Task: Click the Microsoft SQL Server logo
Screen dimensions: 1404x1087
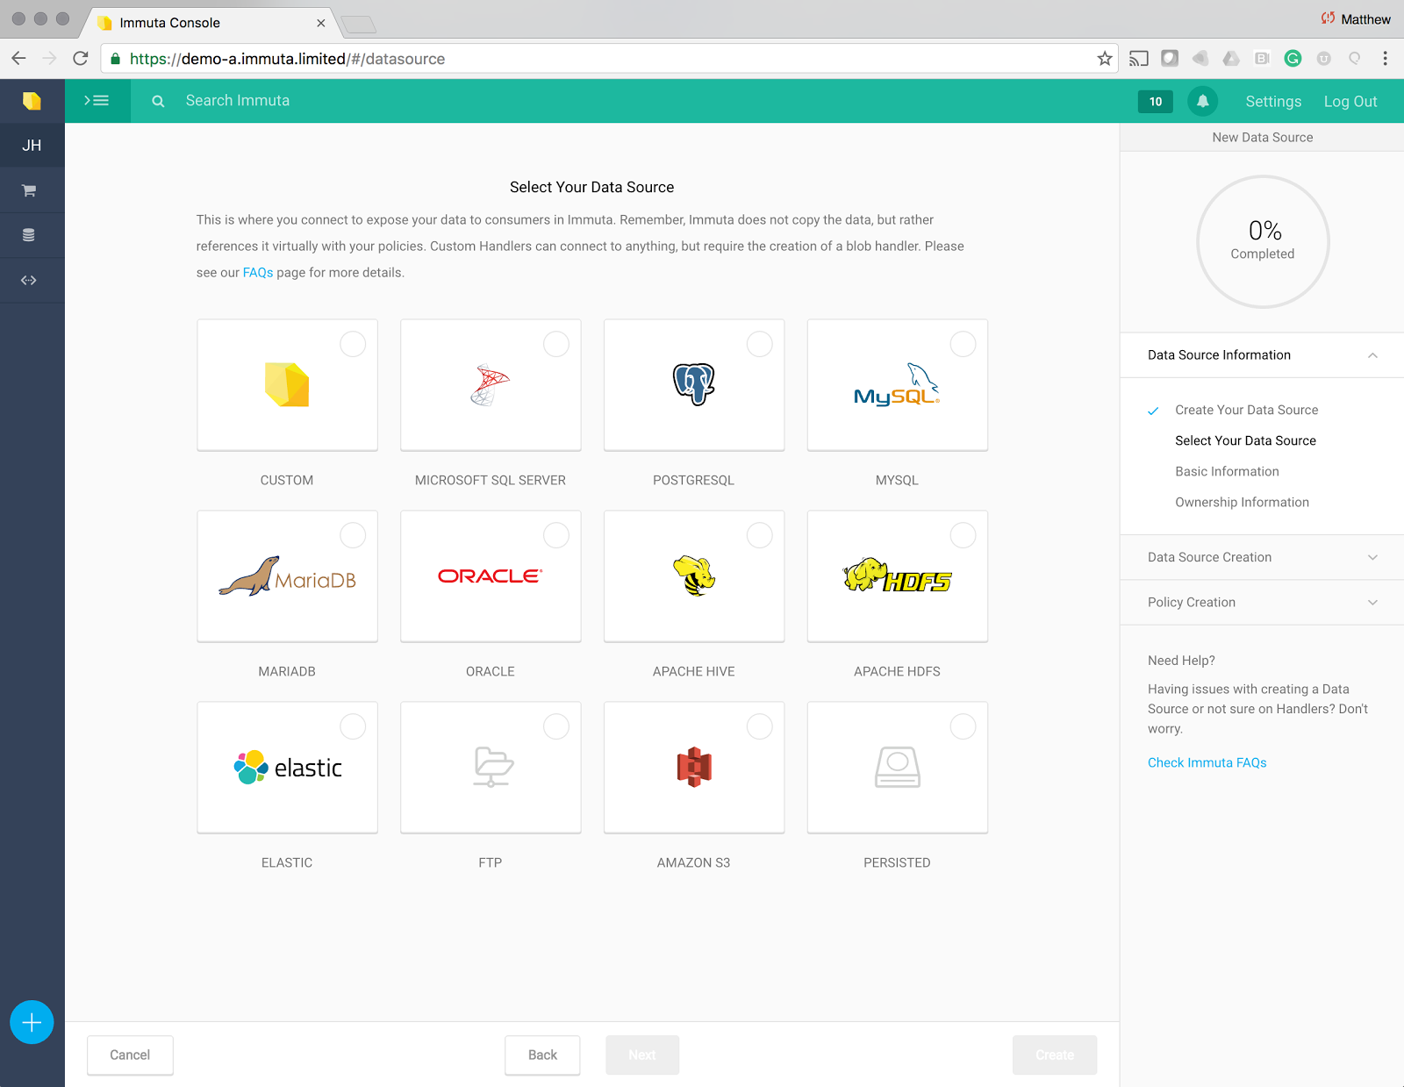Action: (490, 384)
